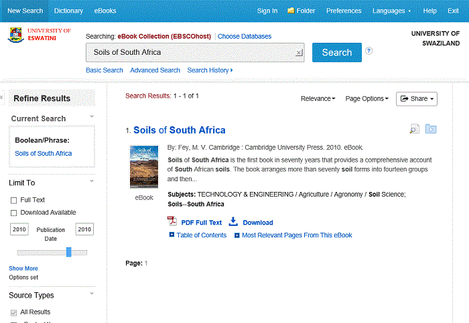Click the search query input field
Image resolution: width=469 pixels, height=323 pixels.
pyautogui.click(x=195, y=53)
